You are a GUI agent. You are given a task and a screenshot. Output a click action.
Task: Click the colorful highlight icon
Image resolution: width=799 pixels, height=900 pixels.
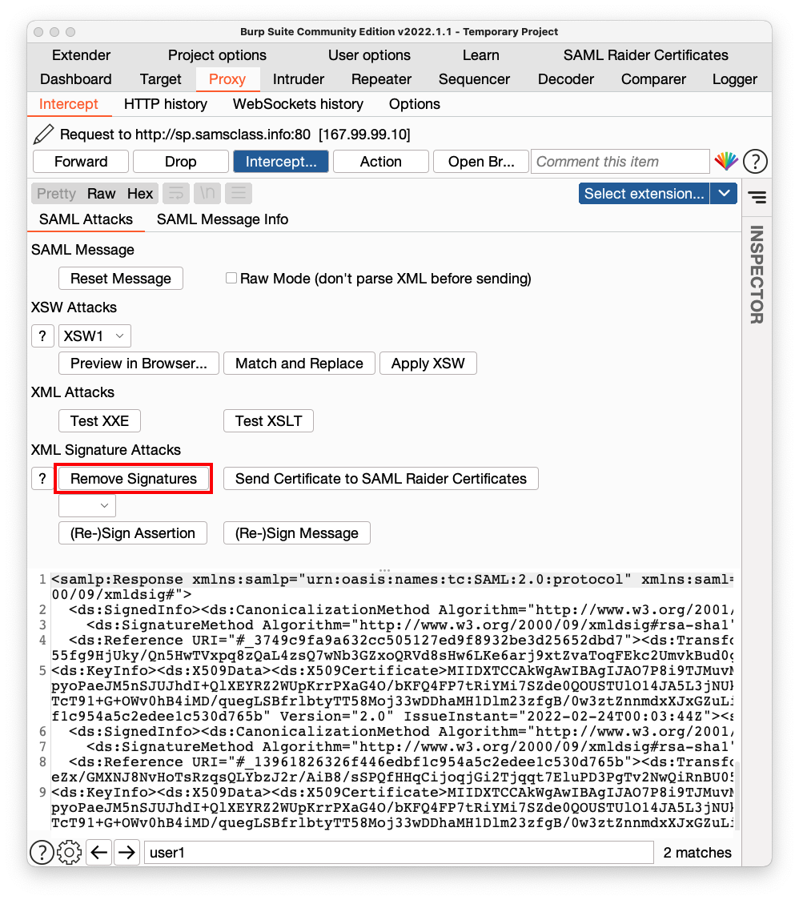(726, 161)
